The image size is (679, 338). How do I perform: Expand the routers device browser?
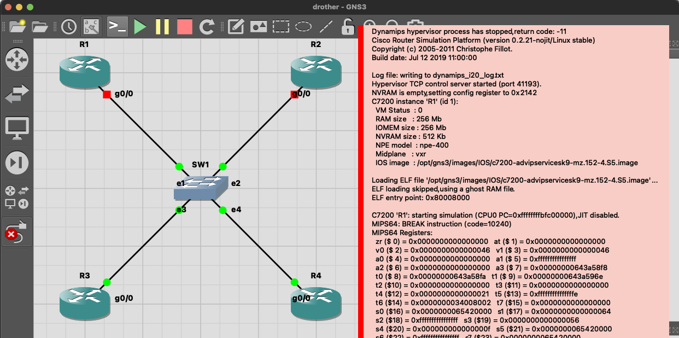click(17, 59)
